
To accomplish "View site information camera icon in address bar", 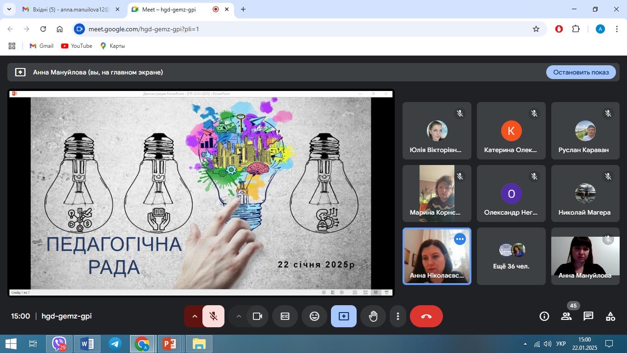I will (x=79, y=29).
